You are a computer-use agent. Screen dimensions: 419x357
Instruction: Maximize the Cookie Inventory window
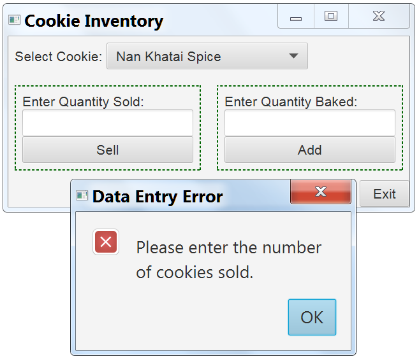[331, 17]
